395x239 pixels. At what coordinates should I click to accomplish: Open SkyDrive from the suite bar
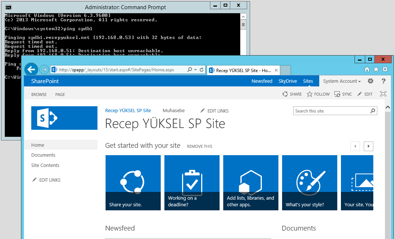point(288,81)
